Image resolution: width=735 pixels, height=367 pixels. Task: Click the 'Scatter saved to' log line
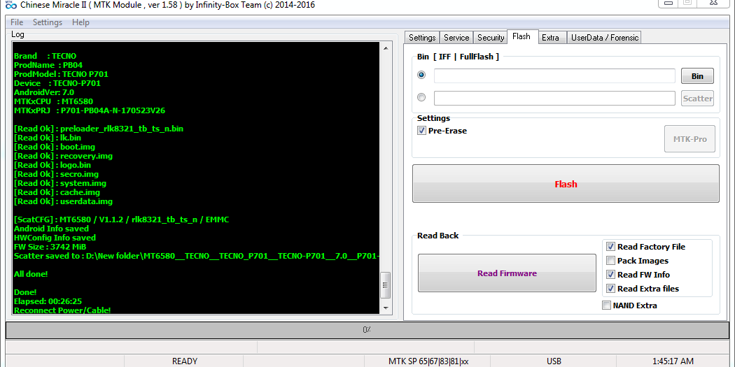point(197,256)
